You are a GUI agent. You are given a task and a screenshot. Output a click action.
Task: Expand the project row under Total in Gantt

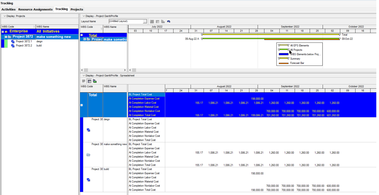tap(85, 39)
